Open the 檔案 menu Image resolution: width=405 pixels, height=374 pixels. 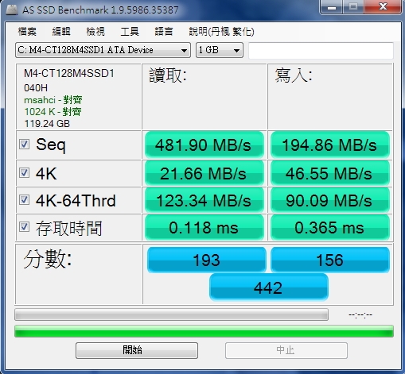pyautogui.click(x=27, y=32)
